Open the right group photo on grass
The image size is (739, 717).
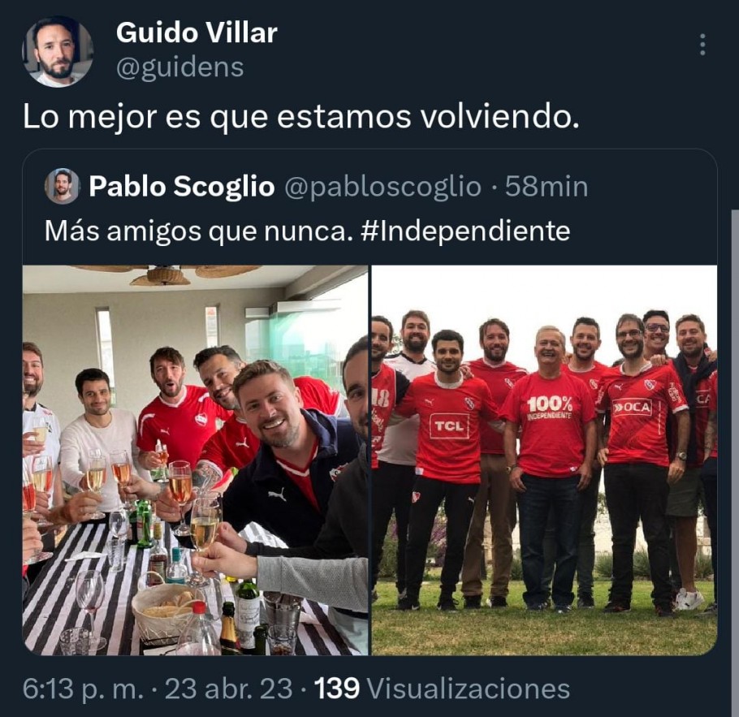pyautogui.click(x=544, y=460)
